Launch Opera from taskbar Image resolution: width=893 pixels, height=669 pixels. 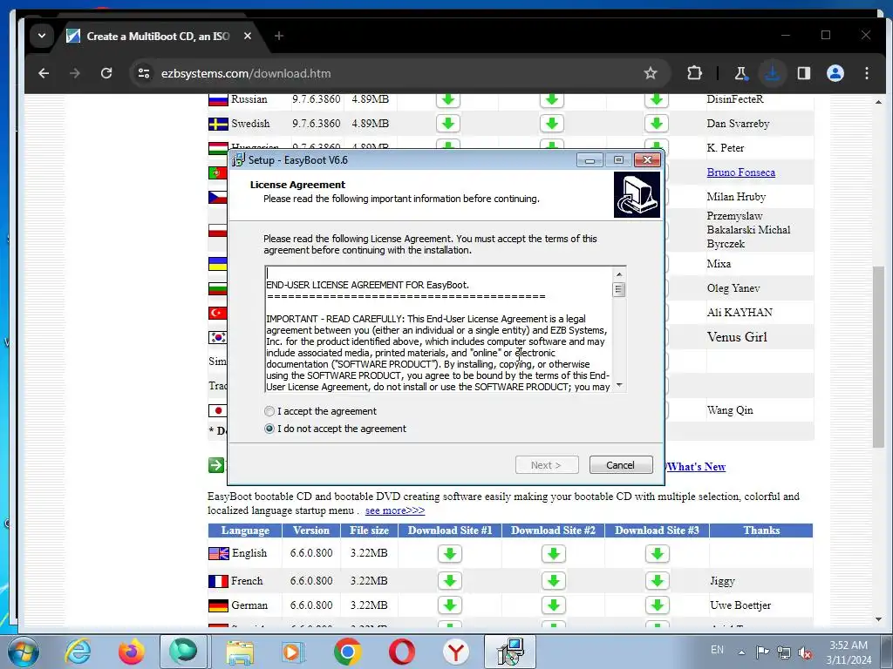tap(401, 652)
